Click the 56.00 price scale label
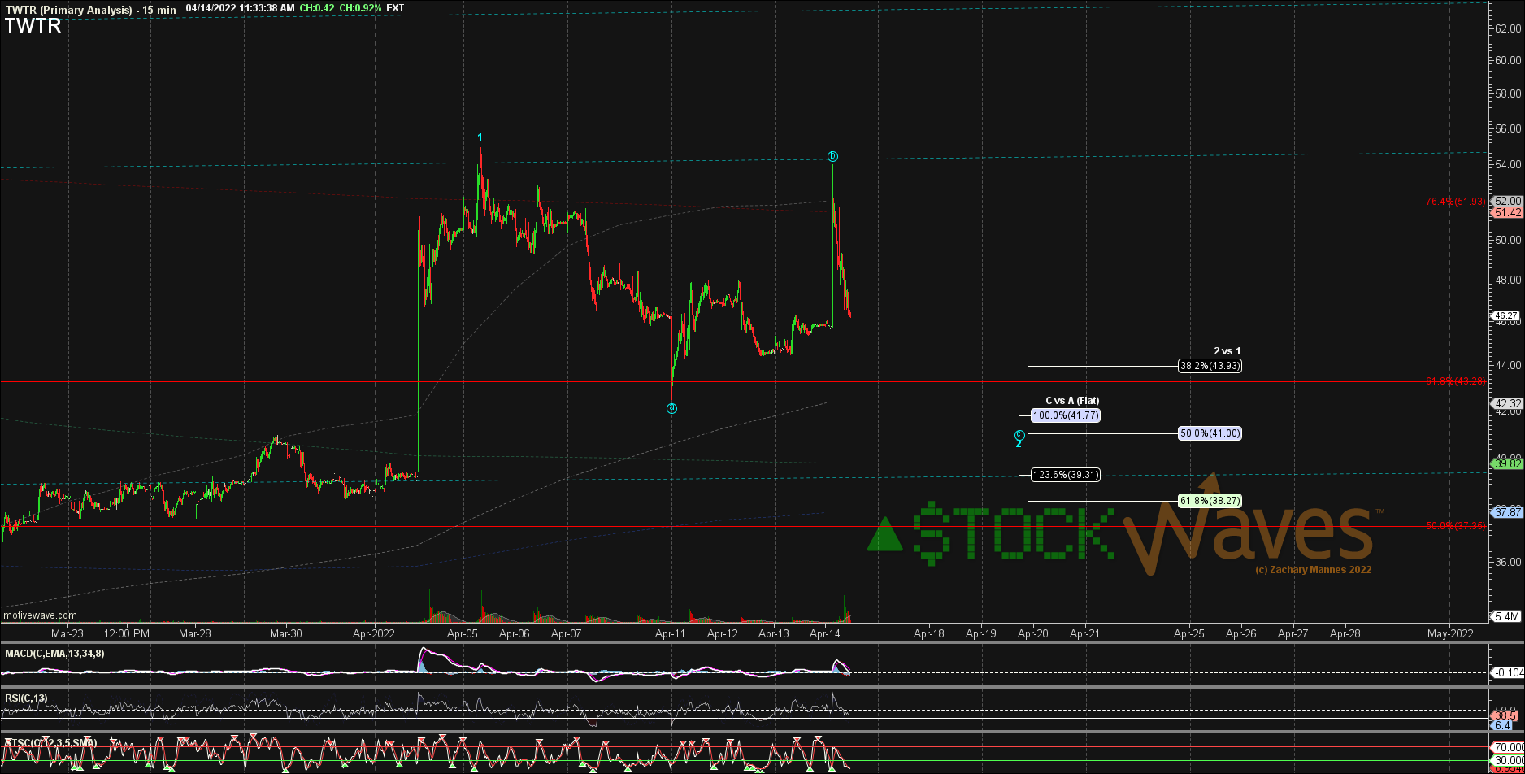Screen dimensions: 1525x774 click(1509, 128)
